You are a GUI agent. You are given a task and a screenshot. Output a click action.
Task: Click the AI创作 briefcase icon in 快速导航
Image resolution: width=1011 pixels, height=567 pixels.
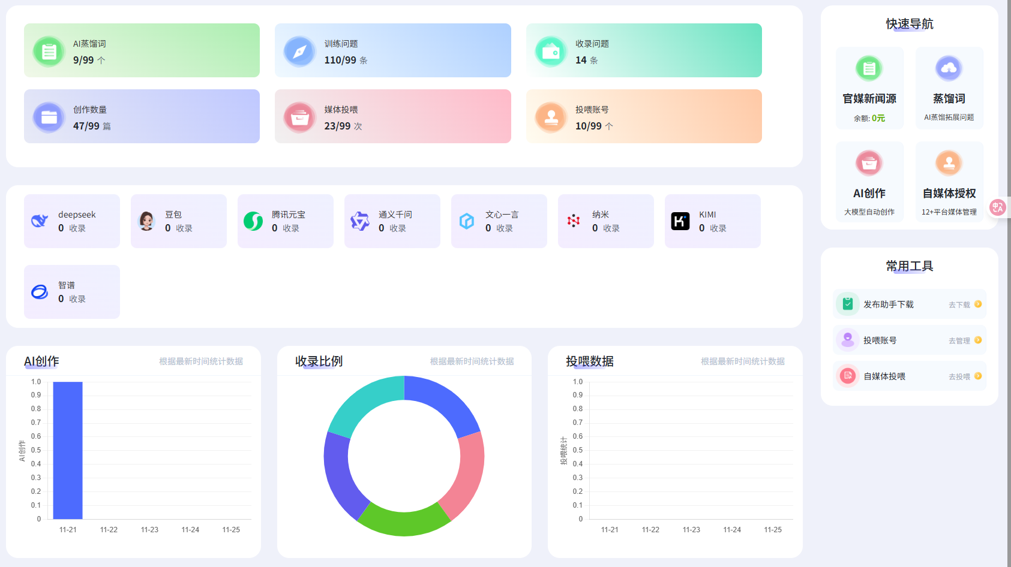click(869, 162)
